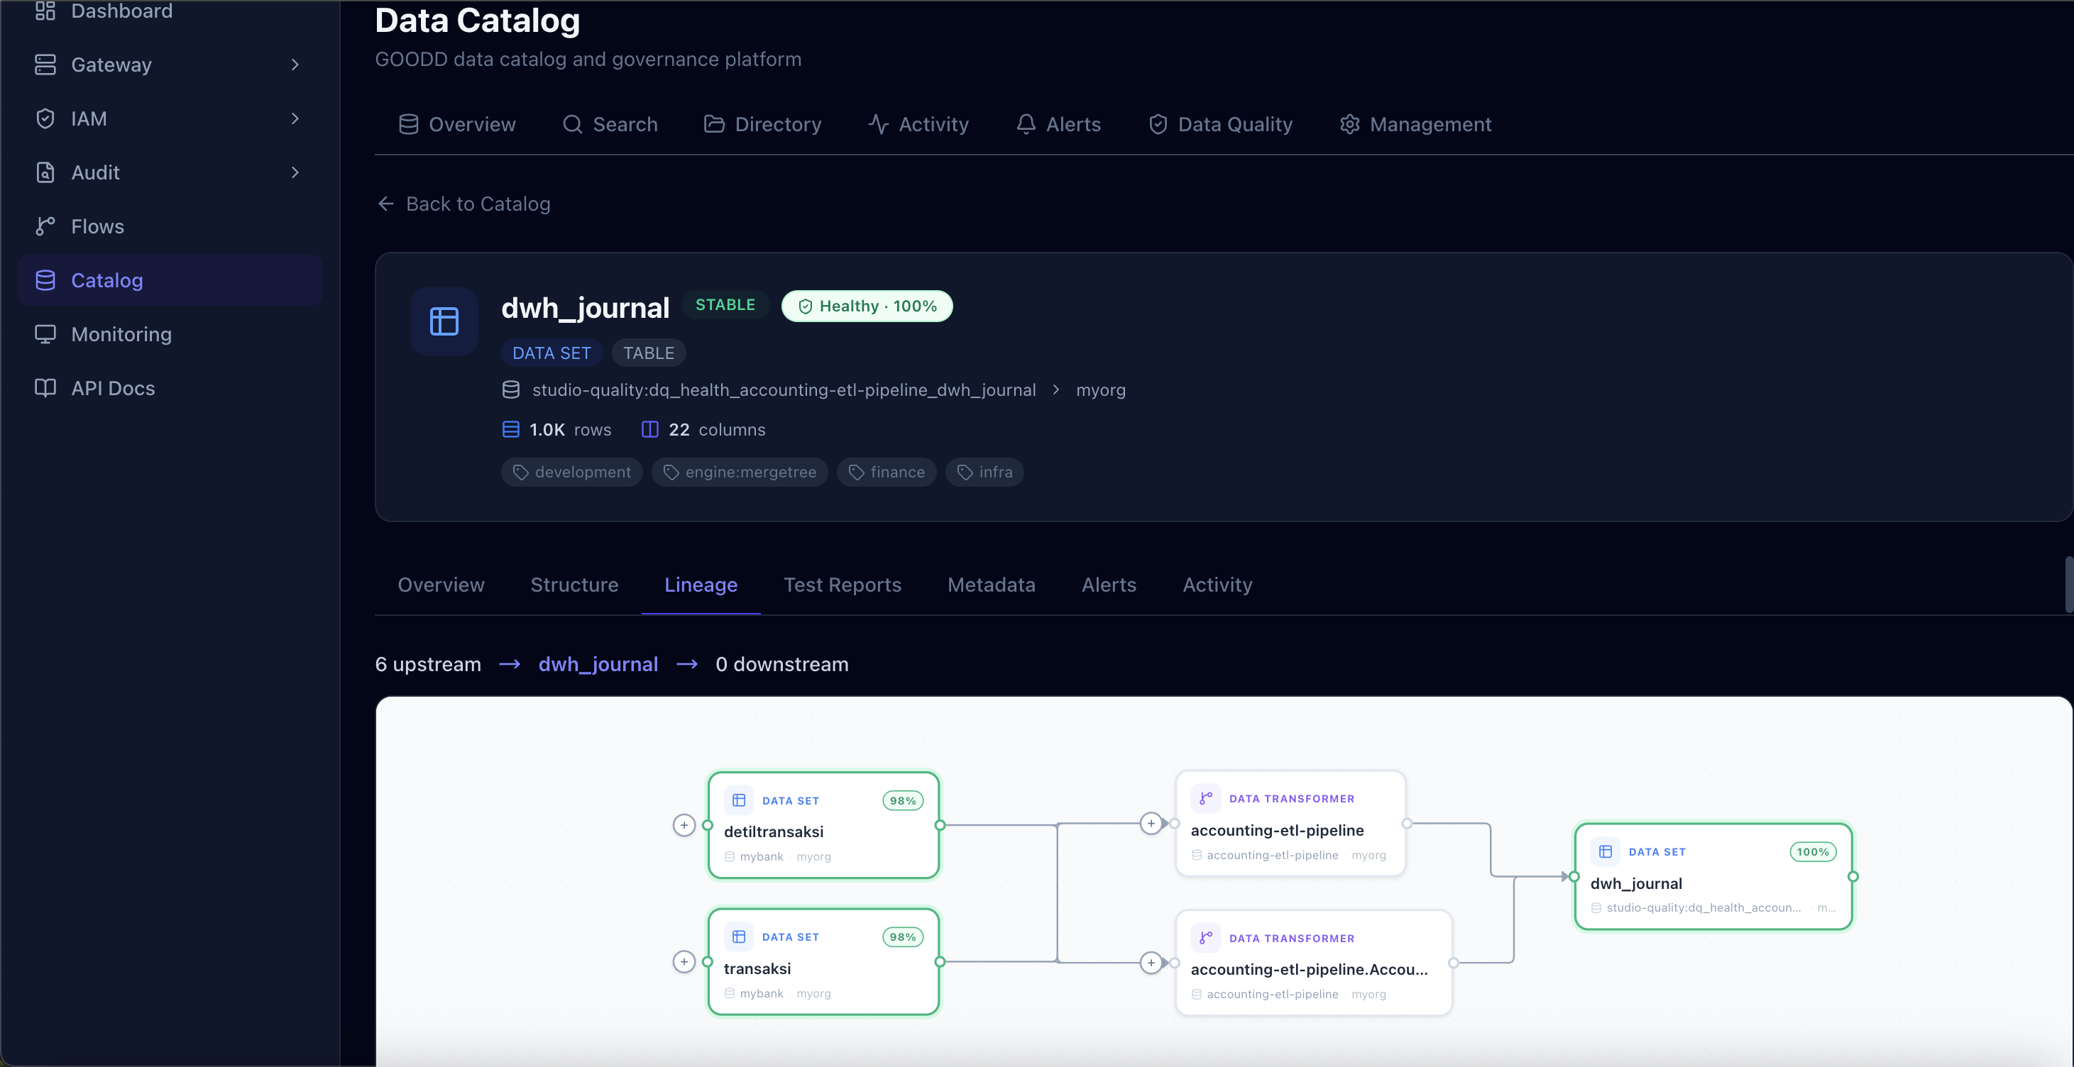Switch to the Structure tab
The height and width of the screenshot is (1067, 2074).
click(x=574, y=585)
